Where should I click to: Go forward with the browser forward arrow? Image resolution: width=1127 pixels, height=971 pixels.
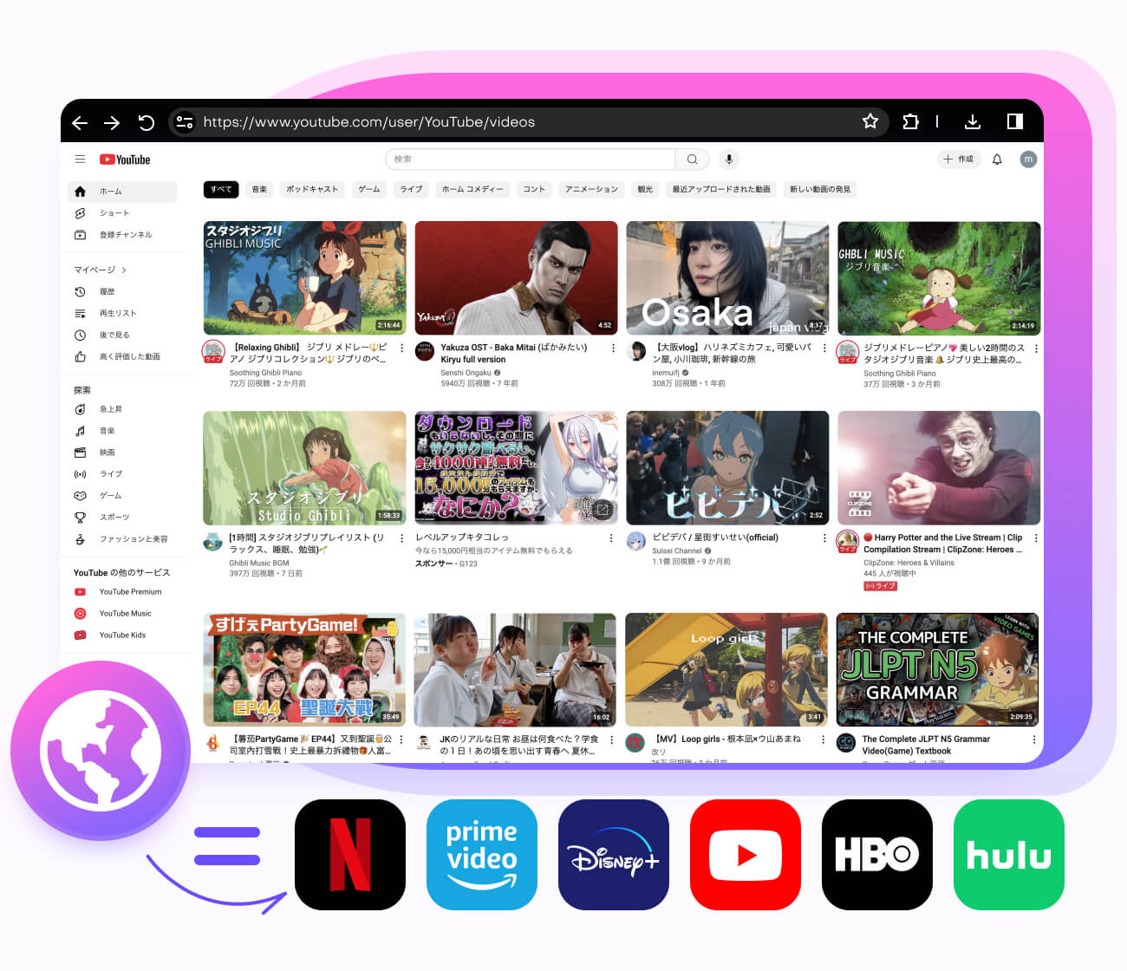point(112,123)
